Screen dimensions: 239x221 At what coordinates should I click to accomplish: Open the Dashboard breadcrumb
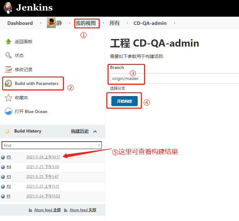tap(20, 23)
